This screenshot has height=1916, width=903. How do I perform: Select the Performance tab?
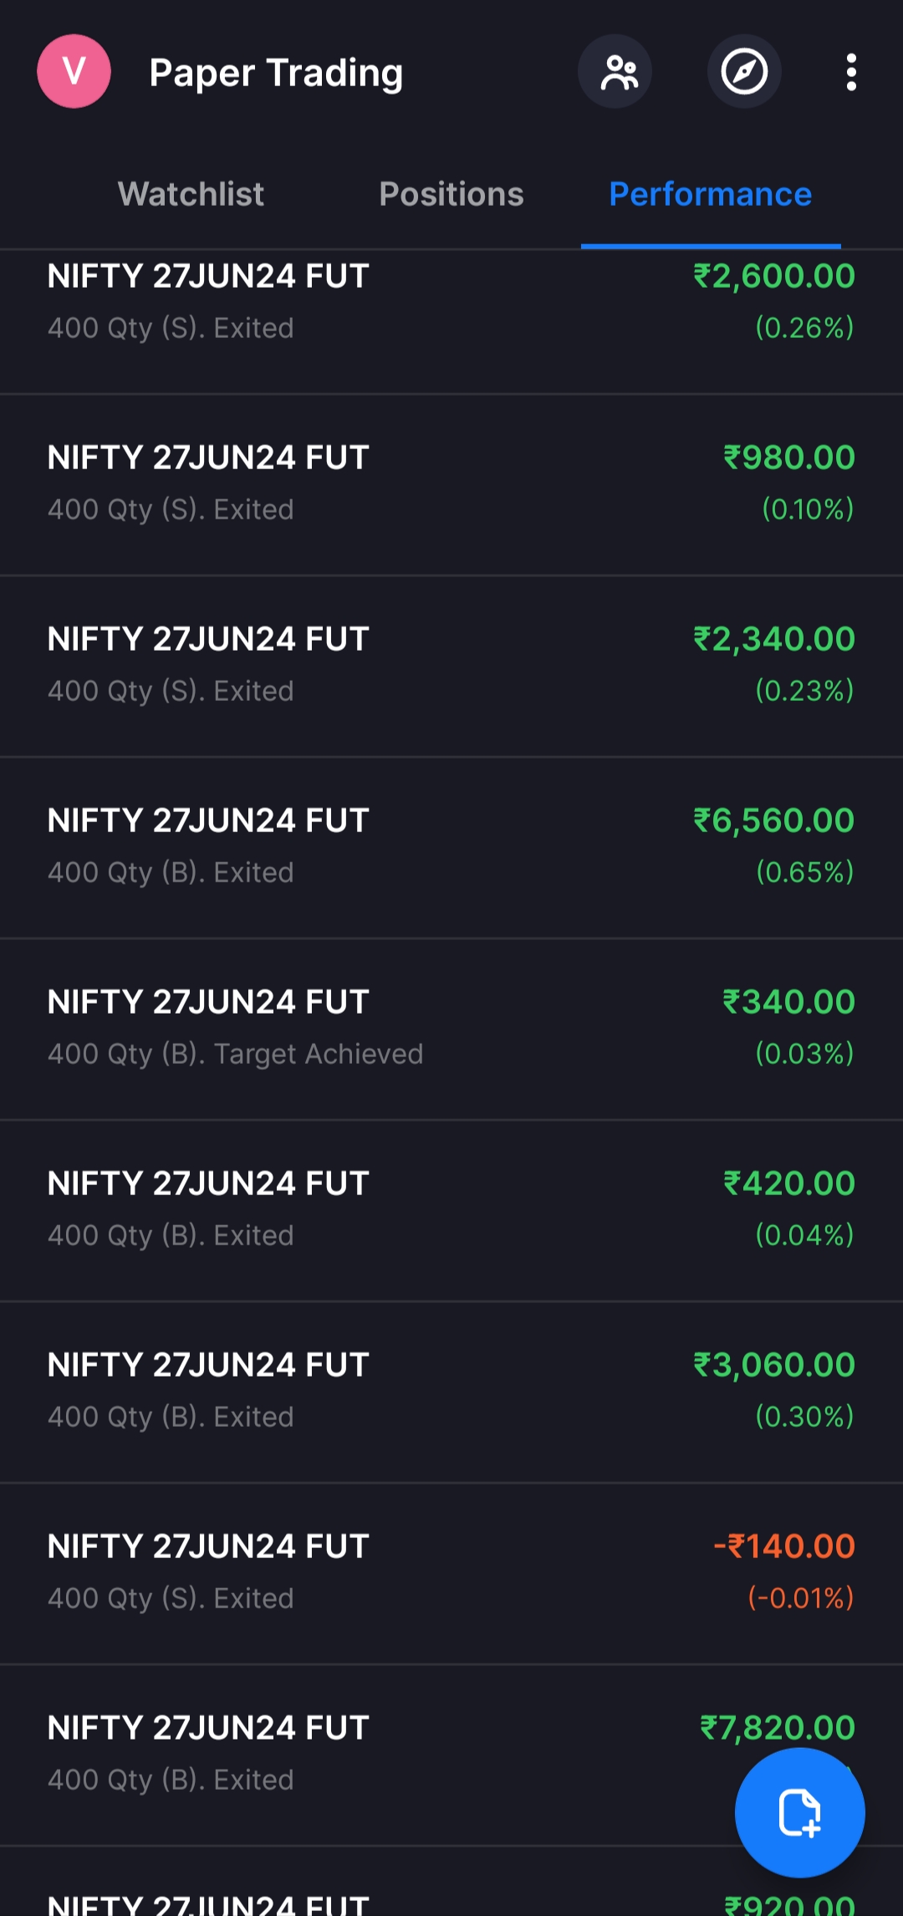710,194
